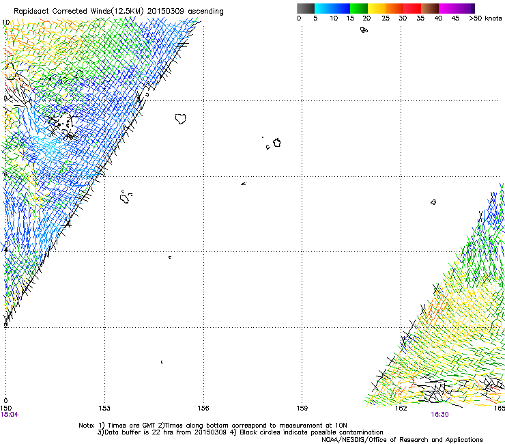This screenshot has height=444, width=505.
Task: Click the '5' legend tick label
Action: 315,18
